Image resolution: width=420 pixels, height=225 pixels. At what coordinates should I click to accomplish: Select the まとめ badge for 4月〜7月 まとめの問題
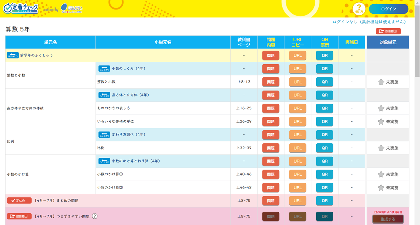19,200
